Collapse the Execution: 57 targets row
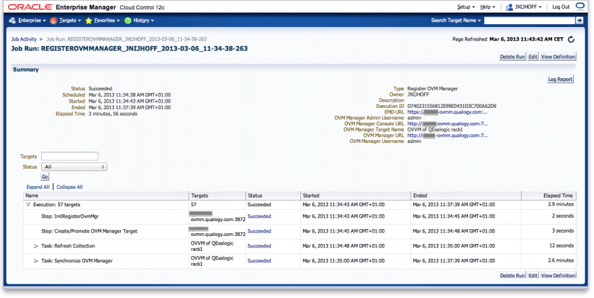Screen dimensions: 594x298 click(x=28, y=204)
